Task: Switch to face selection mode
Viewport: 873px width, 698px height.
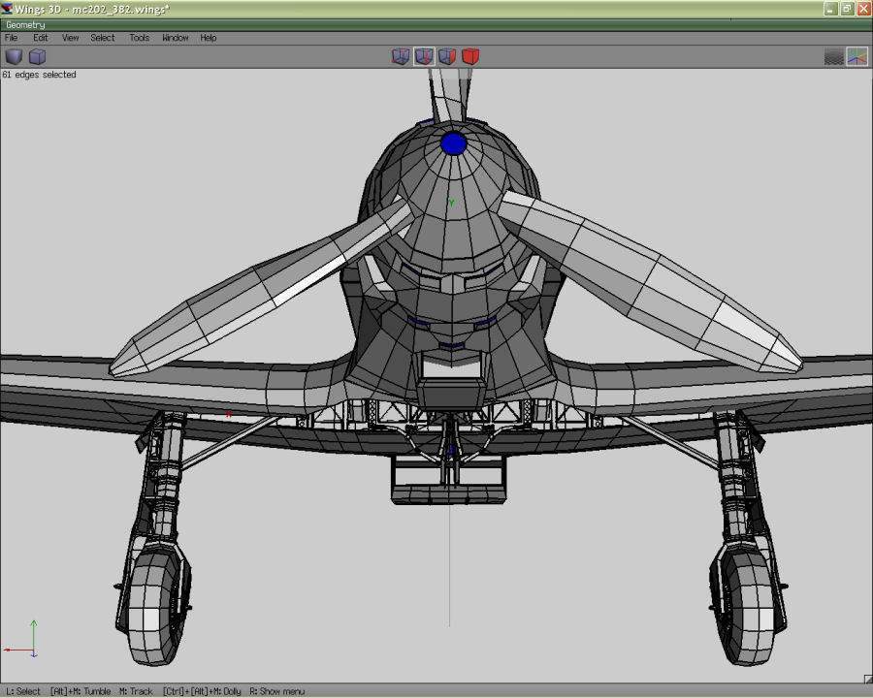Action: tap(447, 56)
